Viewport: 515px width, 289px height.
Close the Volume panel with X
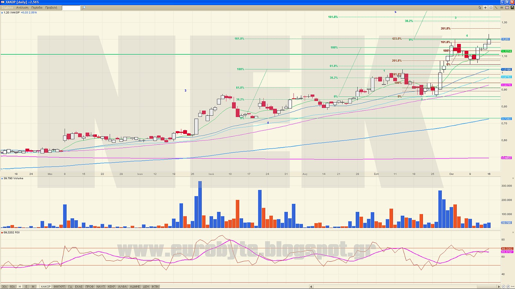(x=513, y=178)
